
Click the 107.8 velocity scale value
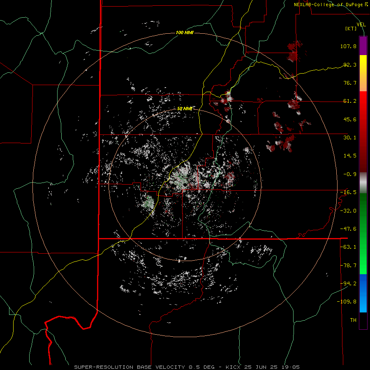click(348, 46)
